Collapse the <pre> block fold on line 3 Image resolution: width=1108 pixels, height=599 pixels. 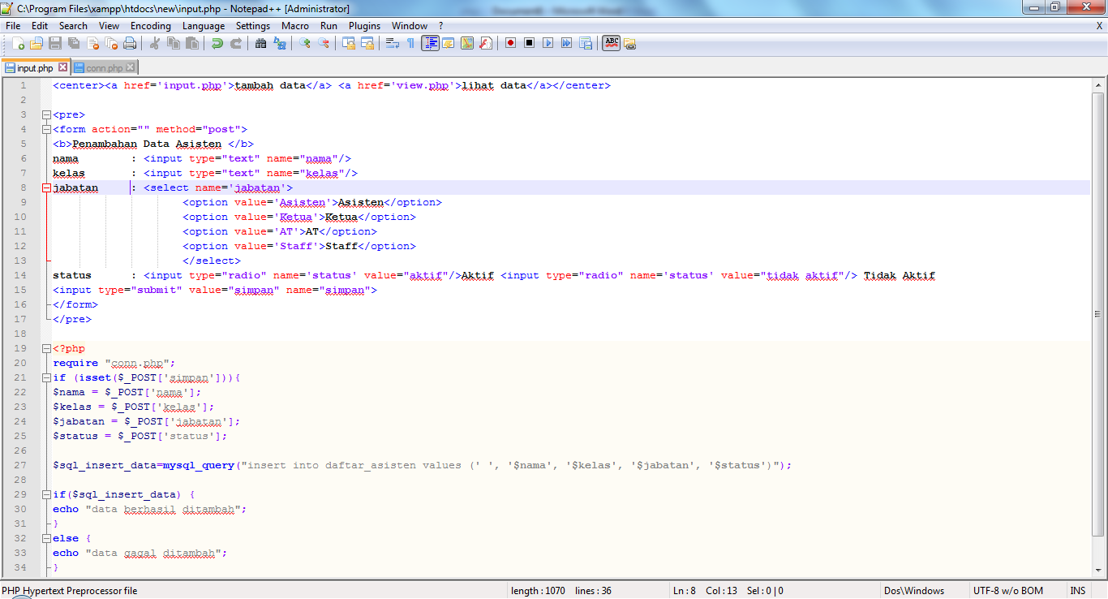(x=46, y=114)
